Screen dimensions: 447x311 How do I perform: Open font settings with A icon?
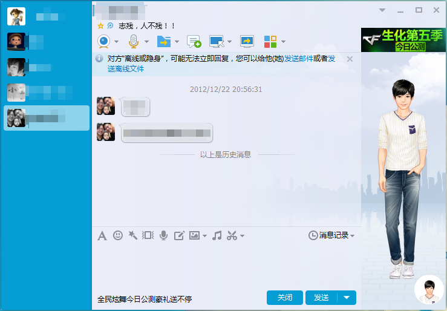pyautogui.click(x=102, y=236)
